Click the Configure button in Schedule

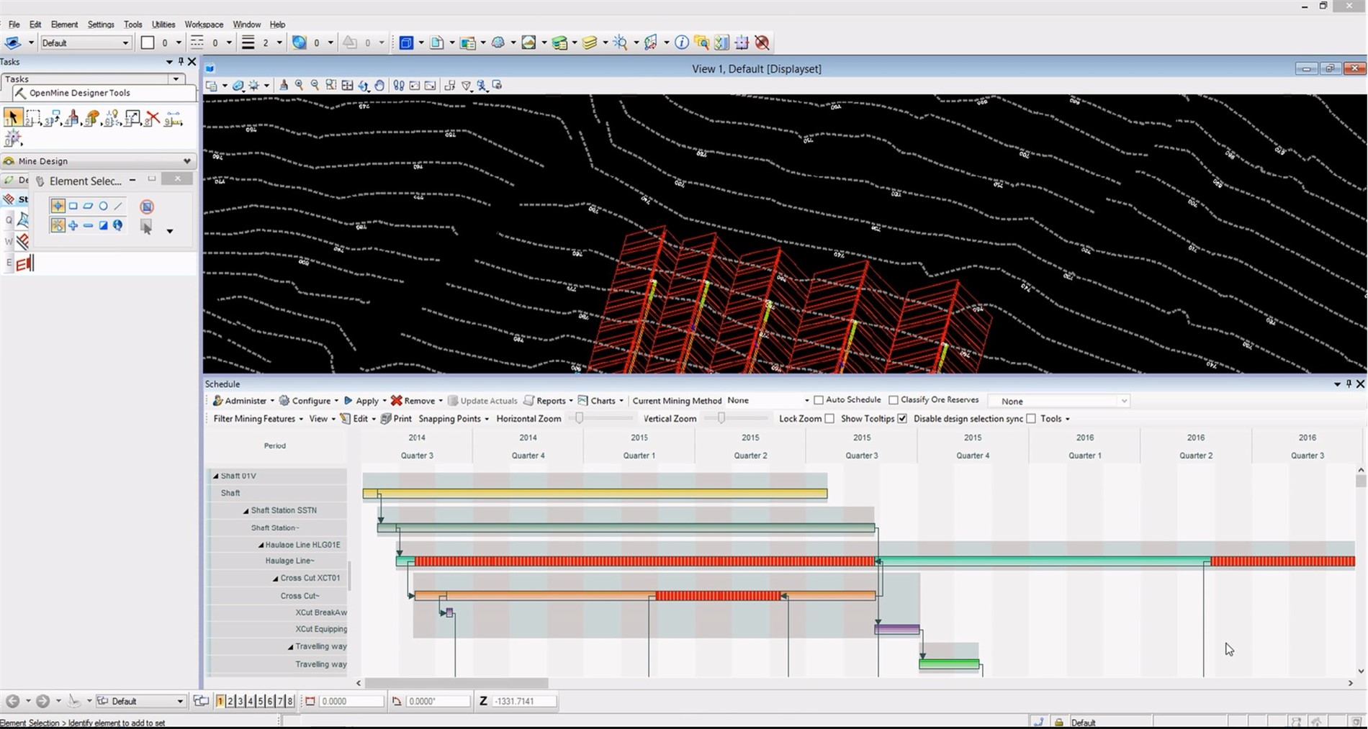tap(308, 401)
